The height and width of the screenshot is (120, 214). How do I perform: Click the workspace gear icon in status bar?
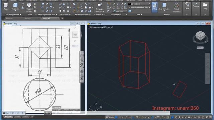(189, 117)
